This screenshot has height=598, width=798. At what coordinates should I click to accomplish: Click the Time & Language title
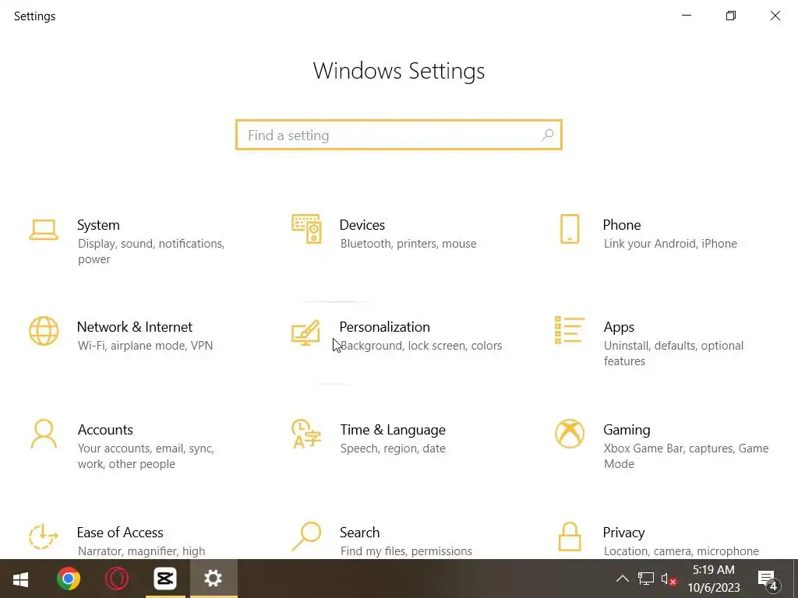(393, 430)
